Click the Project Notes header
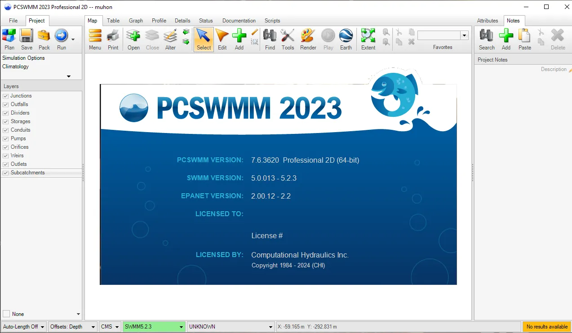 [523, 60]
